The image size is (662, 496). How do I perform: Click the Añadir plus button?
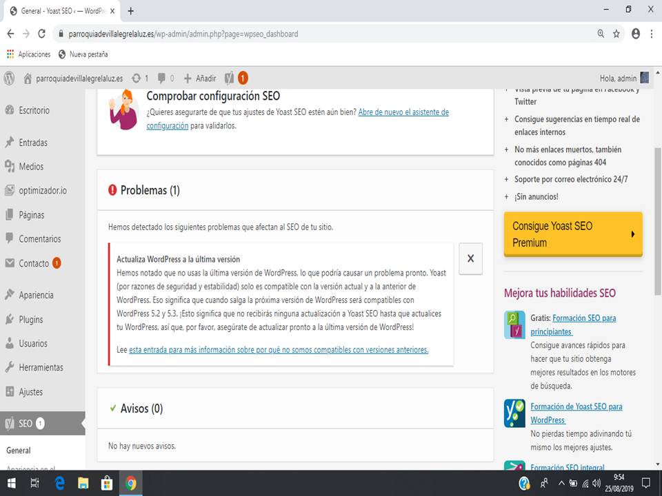(200, 78)
